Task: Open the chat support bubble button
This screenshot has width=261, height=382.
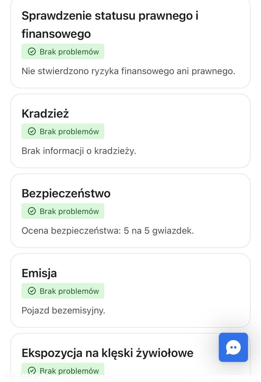Action: (x=233, y=347)
